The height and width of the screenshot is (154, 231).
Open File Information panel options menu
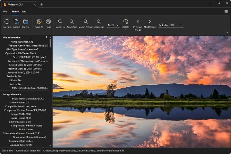pyautogui.click(x=47, y=37)
